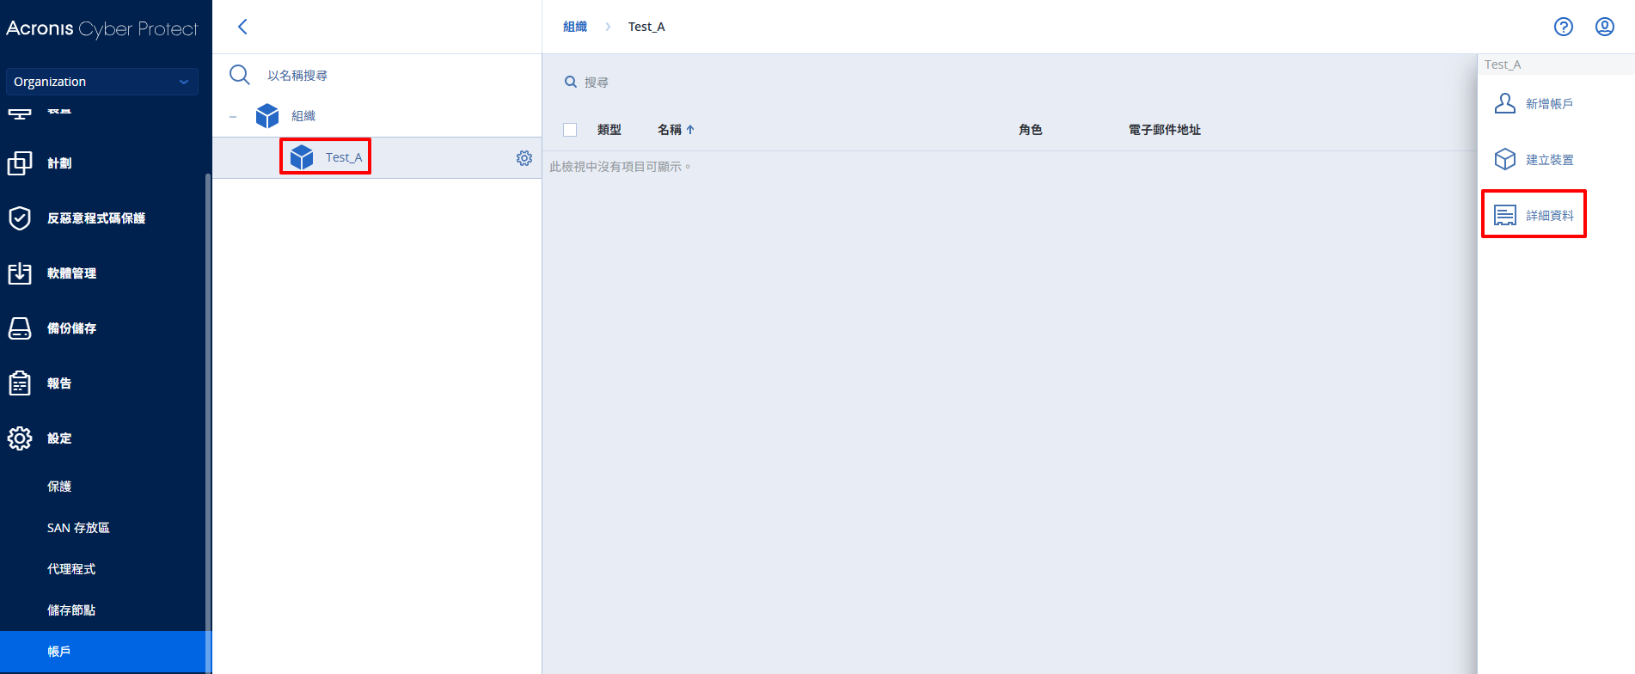Select 組織 in the tree

pos(303,116)
